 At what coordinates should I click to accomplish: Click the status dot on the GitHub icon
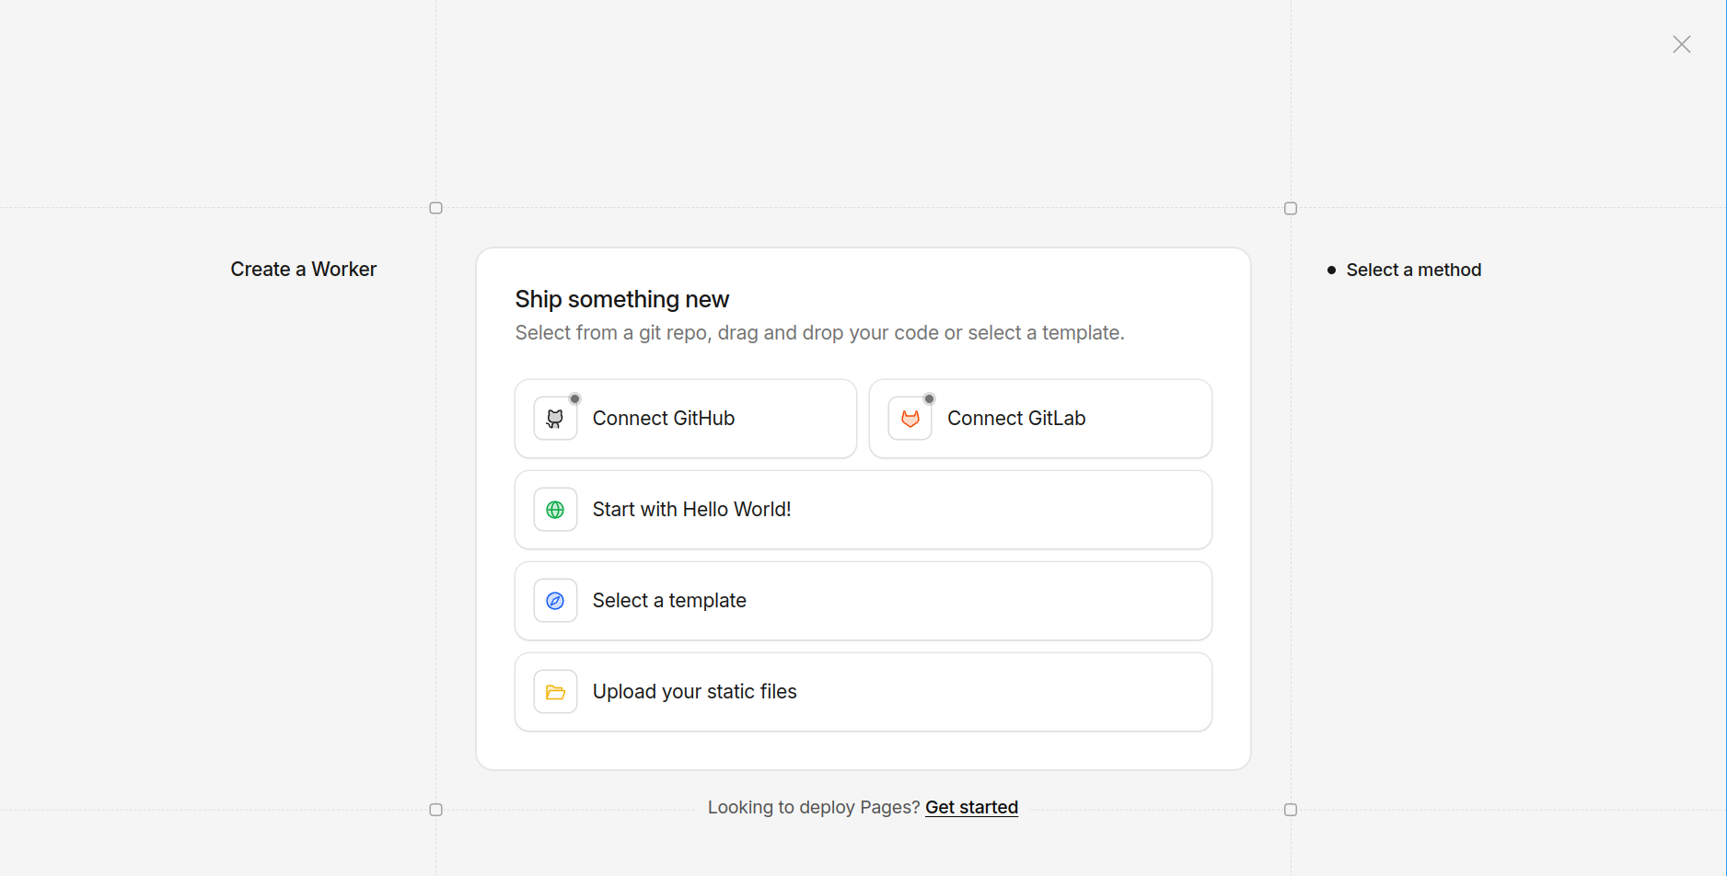(x=575, y=398)
